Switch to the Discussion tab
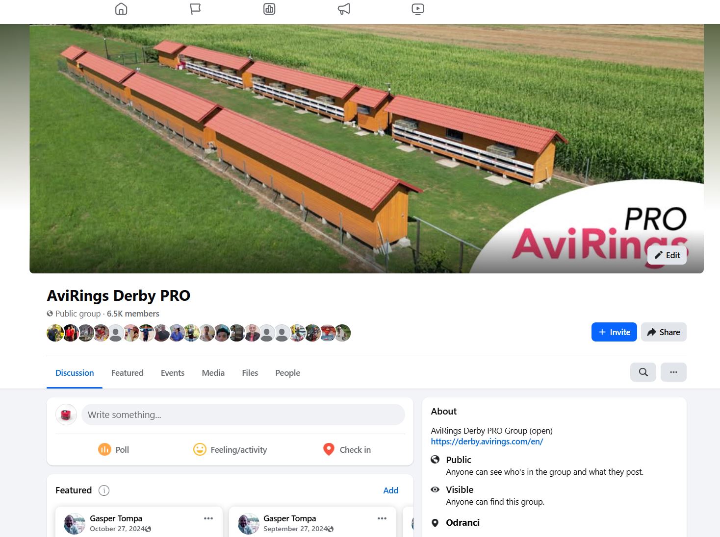The height and width of the screenshot is (537, 720). tap(75, 373)
